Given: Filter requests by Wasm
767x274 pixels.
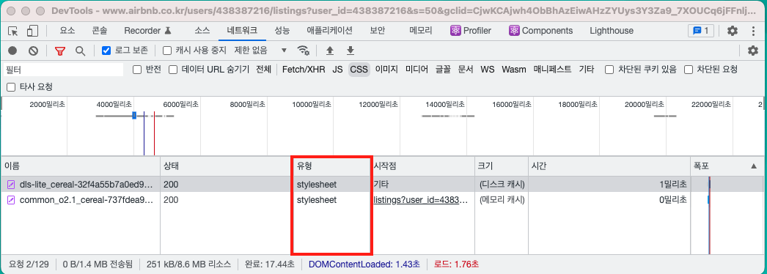Looking at the screenshot, I should click(514, 70).
